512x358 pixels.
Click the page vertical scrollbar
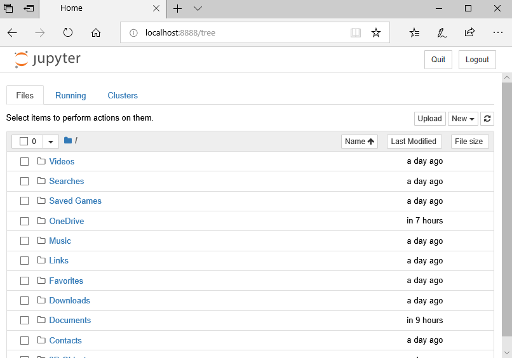point(506,209)
